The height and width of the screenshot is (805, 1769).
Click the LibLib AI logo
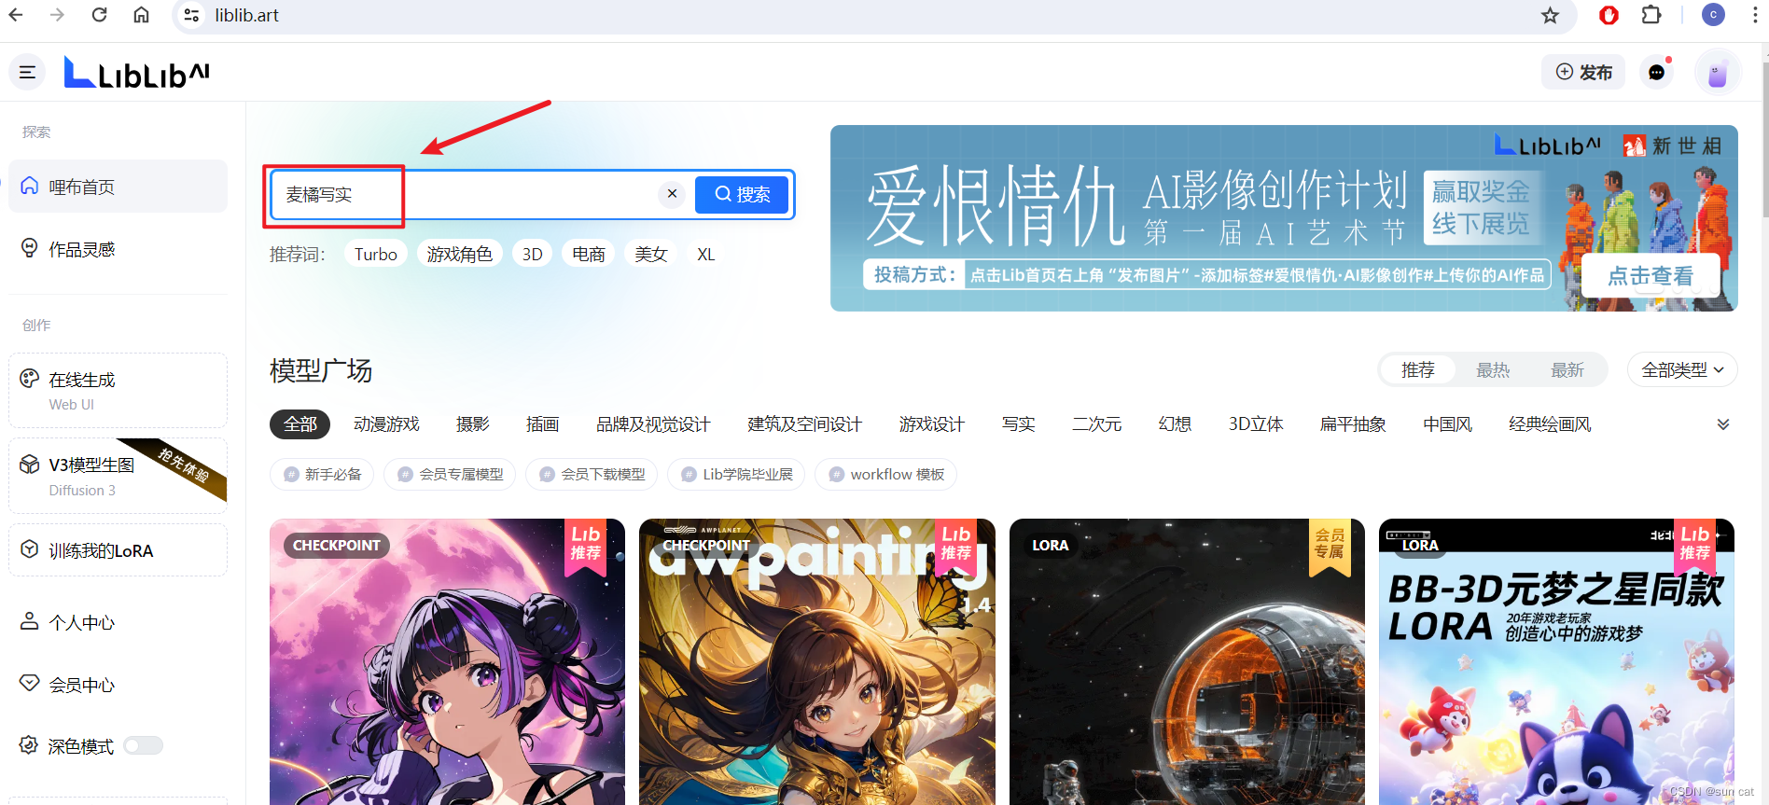(x=137, y=73)
